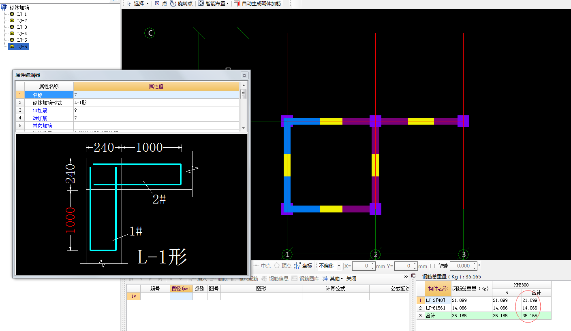
Task: Click the 2#加筋 property value field
Action: [156, 118]
